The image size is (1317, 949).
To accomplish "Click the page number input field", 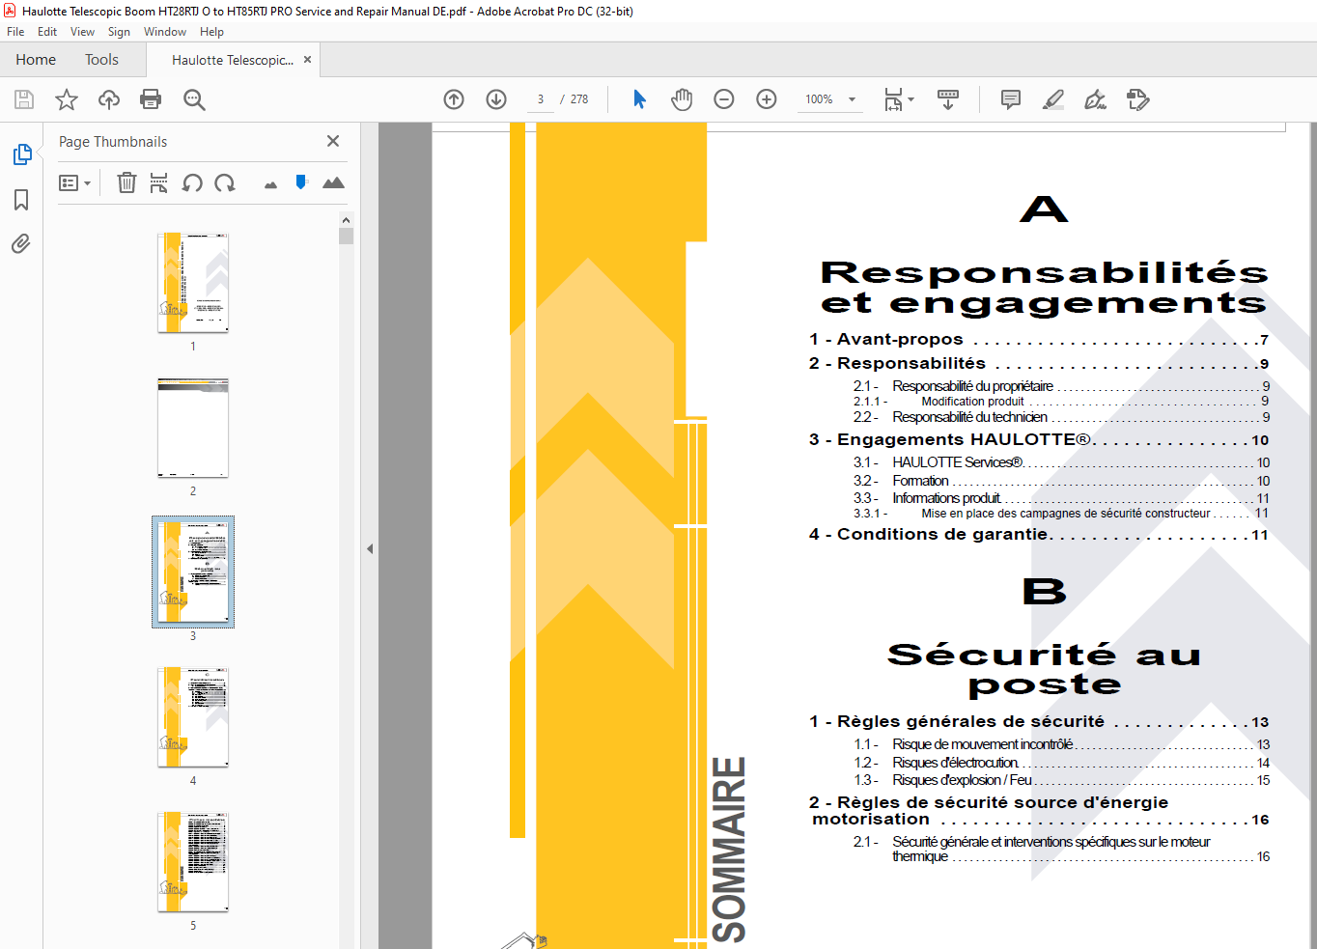I will point(541,99).
